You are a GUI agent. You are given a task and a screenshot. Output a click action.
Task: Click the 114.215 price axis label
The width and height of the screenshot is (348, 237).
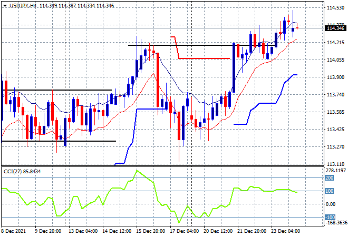click(335, 43)
